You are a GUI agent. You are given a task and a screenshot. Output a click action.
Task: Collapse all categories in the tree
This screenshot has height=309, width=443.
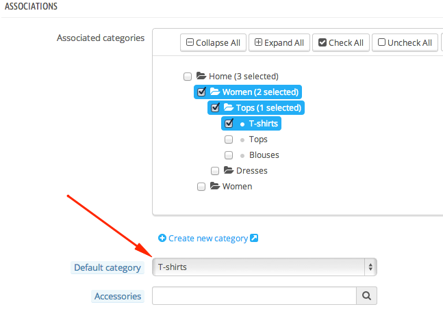tap(213, 42)
